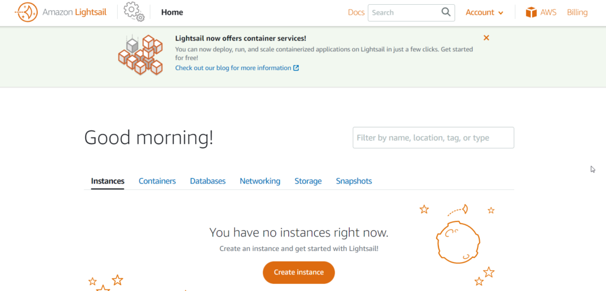Viewport: 606px width, 291px height.
Task: Switch to the Databases tab
Action: tap(208, 181)
